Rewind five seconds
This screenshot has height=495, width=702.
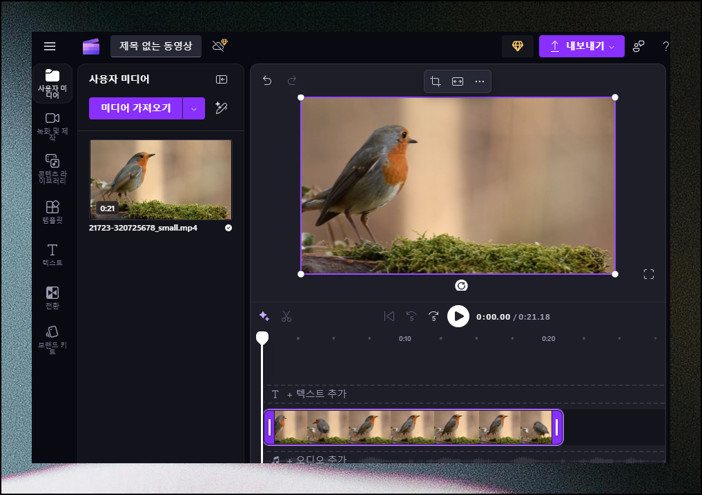point(411,316)
